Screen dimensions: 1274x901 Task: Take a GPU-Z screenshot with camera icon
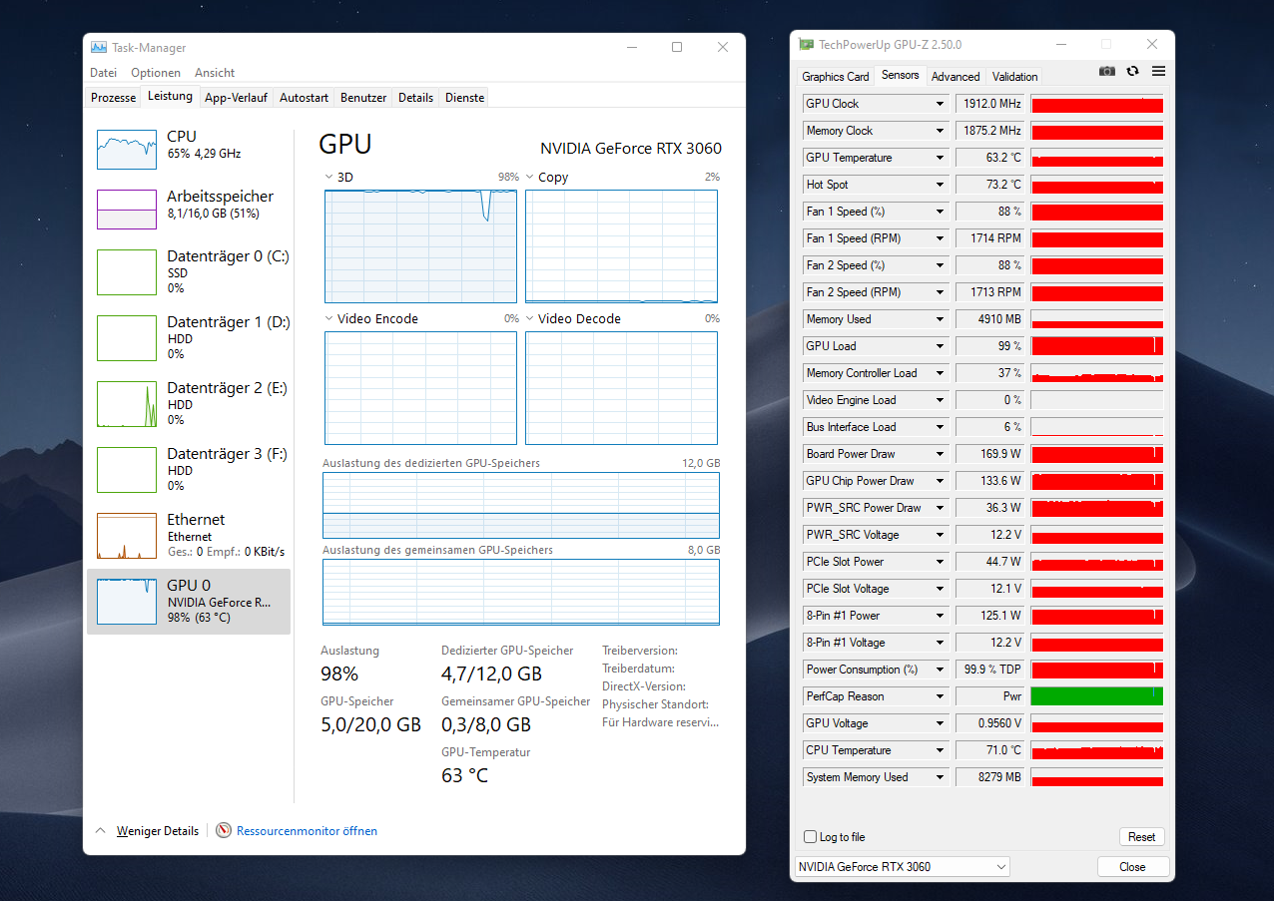click(x=1106, y=71)
